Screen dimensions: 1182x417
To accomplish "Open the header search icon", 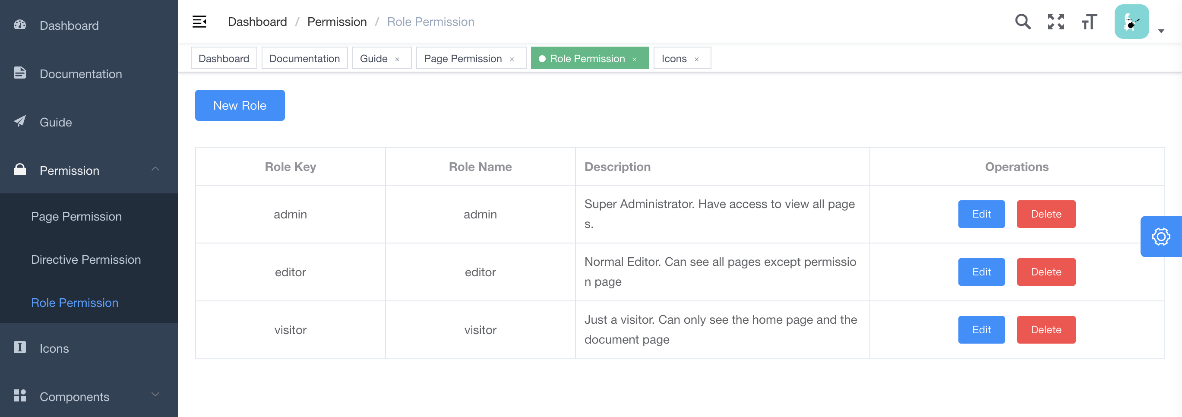I will pos(1022,22).
